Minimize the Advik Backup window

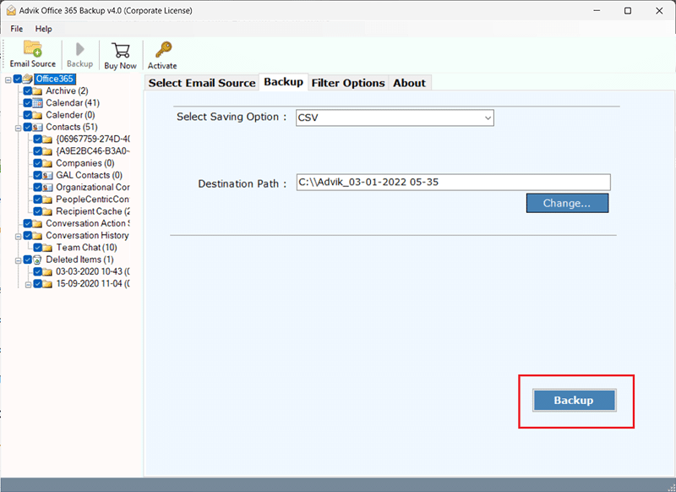coord(597,11)
